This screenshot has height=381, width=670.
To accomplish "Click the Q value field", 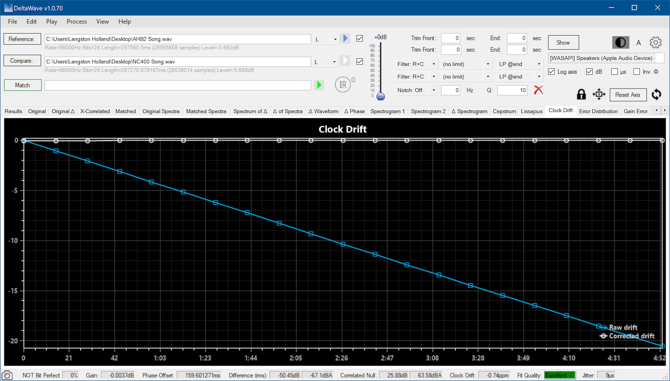I will tap(512, 90).
